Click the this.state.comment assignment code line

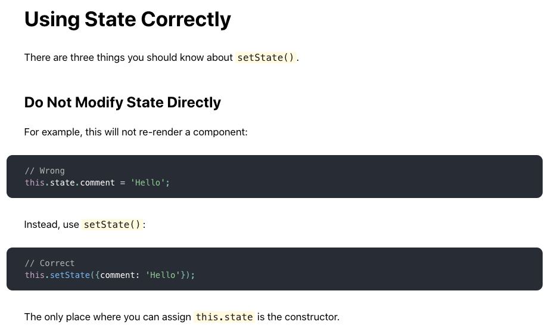[x=97, y=183]
